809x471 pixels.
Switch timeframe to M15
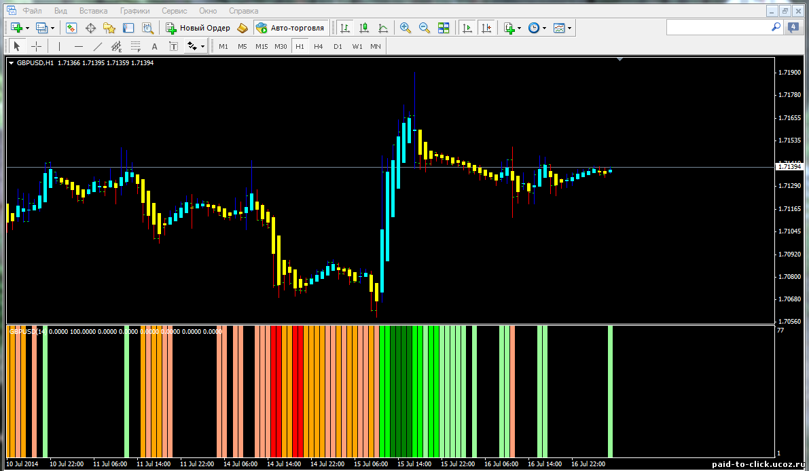click(x=262, y=46)
